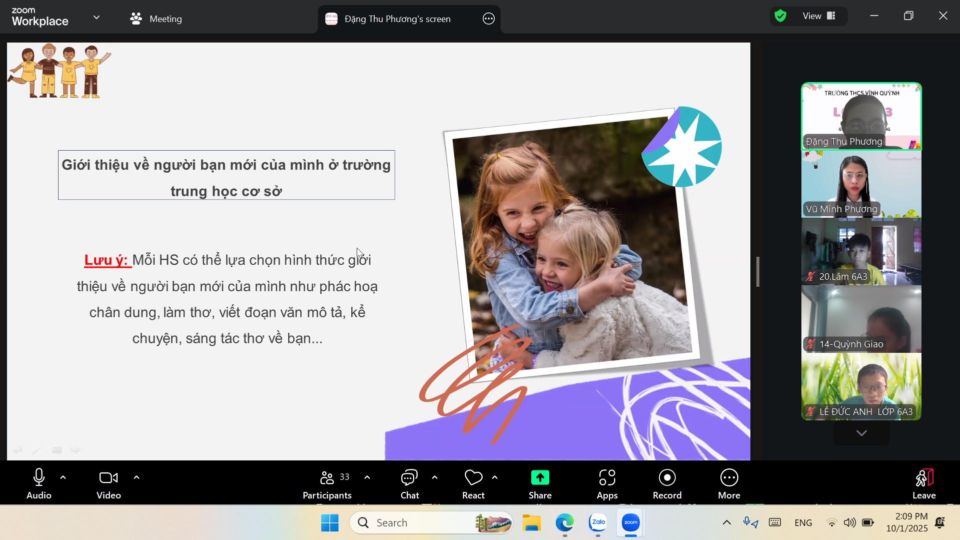This screenshot has height=540, width=960.
Task: Open the Chat panel
Action: coord(409,483)
